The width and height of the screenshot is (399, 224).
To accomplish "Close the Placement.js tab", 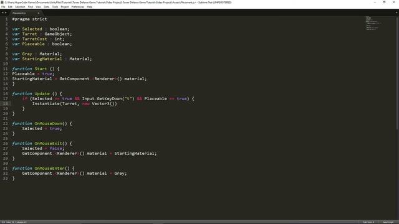I will pyautogui.click(x=39, y=13).
